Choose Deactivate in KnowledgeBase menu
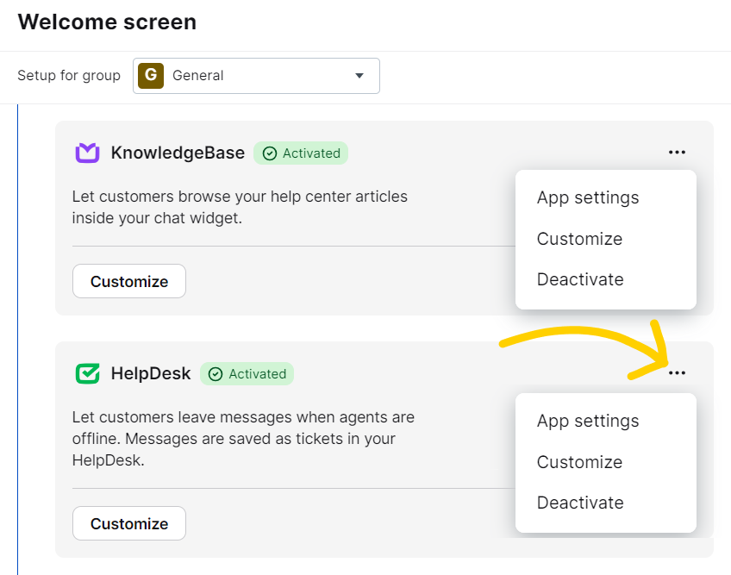 (x=580, y=279)
